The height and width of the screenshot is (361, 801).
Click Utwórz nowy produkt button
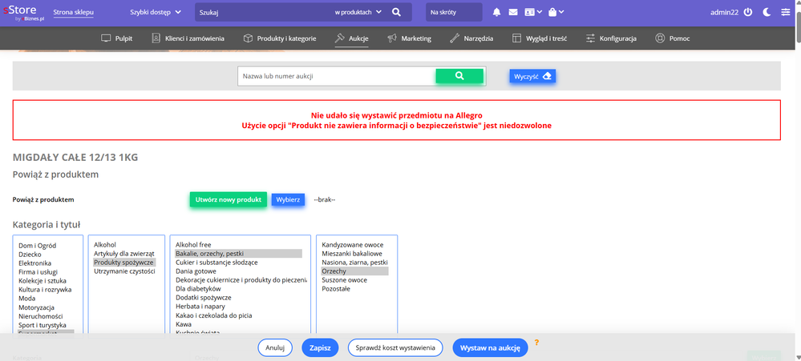tap(228, 199)
